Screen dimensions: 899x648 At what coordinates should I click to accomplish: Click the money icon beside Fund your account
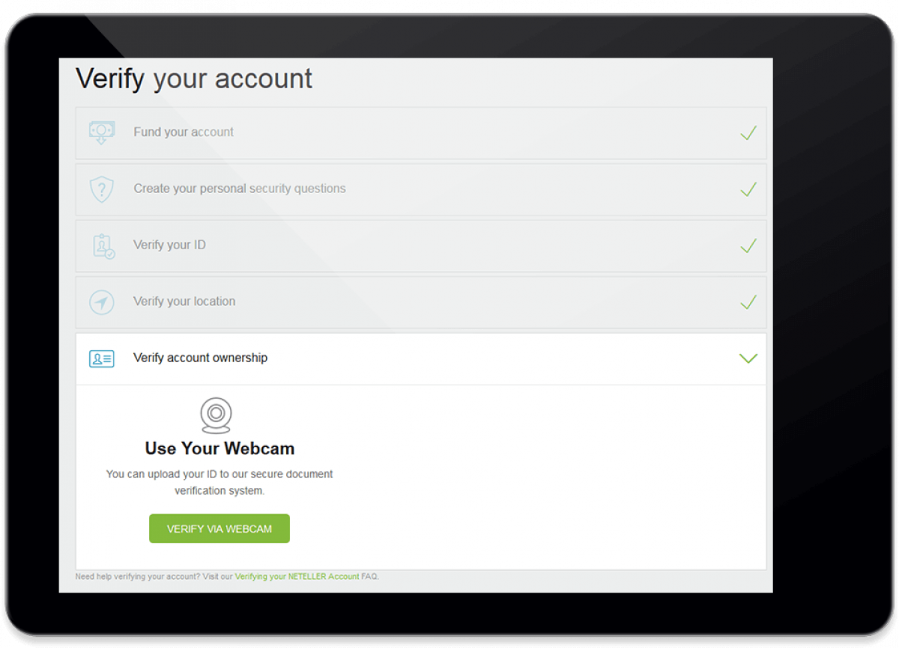click(101, 132)
